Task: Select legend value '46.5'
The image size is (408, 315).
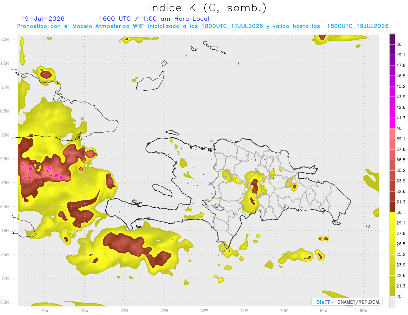Action: pyautogui.click(x=401, y=76)
